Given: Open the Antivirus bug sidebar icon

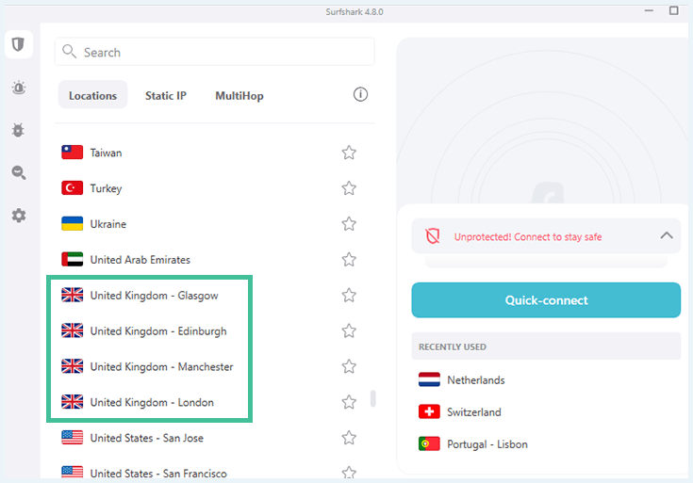Looking at the screenshot, I should (18, 130).
